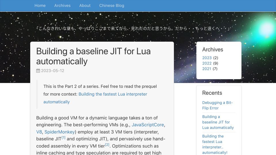Open 2023 archive in sidebar
This screenshot has height=155, width=276.
coord(207,58)
